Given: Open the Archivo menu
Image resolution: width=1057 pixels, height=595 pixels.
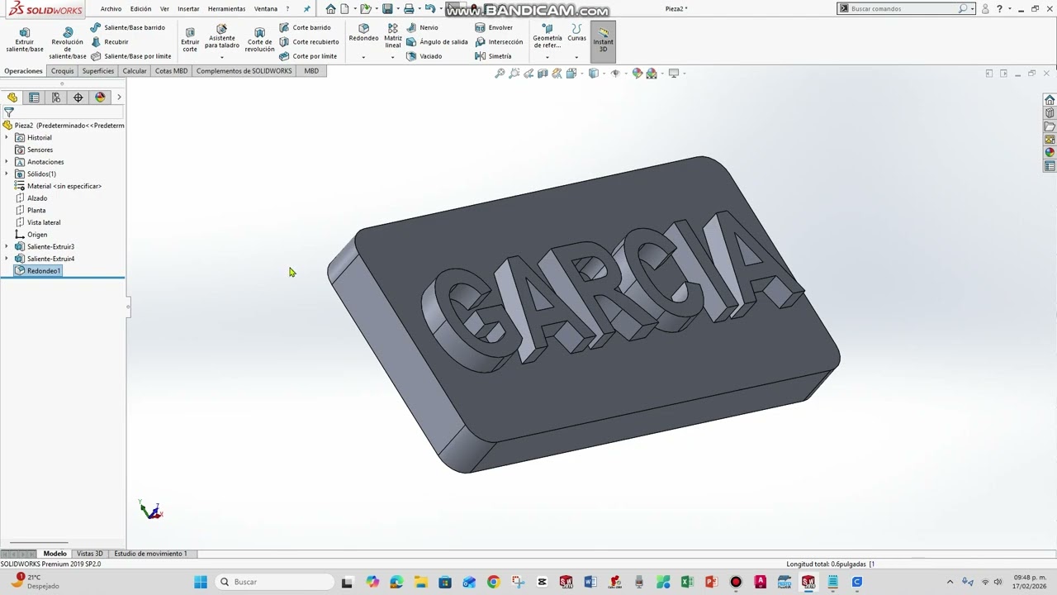Looking at the screenshot, I should click(x=111, y=9).
